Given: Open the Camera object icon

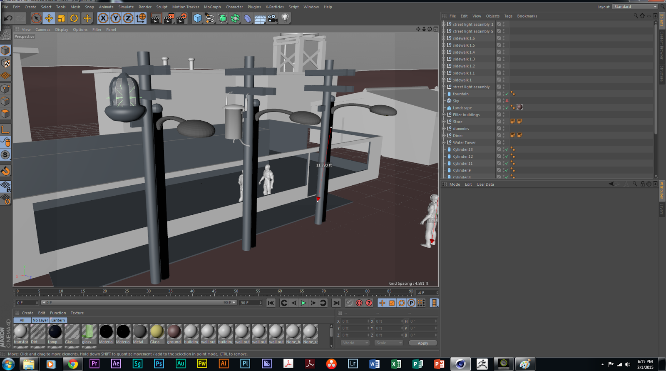Looking at the screenshot, I should tap(273, 18).
